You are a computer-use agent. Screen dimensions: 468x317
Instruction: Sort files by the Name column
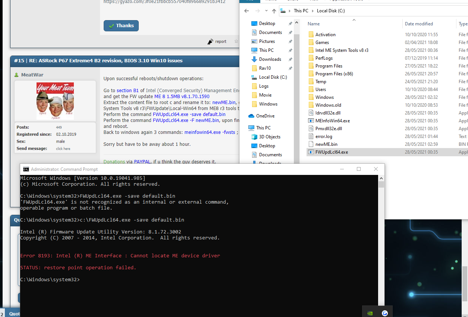[314, 24]
